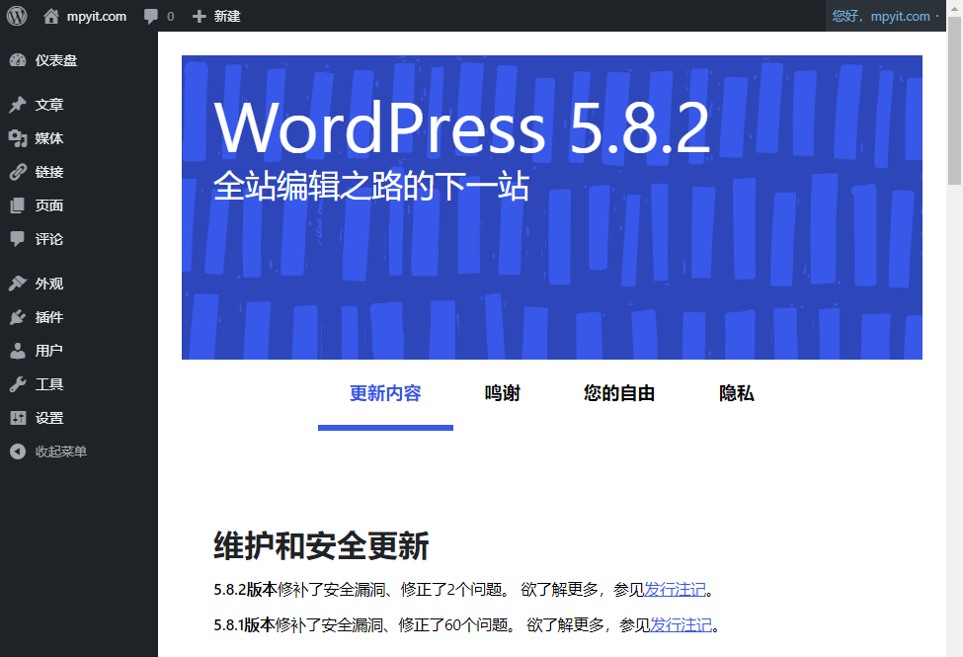Click the plus icon next to 新建
The width and height of the screenshot is (963, 657).
[x=199, y=17]
